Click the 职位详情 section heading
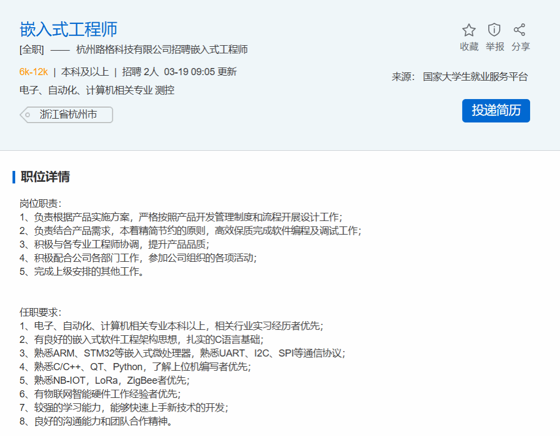Image resolution: width=560 pixels, height=436 pixels. click(x=45, y=177)
